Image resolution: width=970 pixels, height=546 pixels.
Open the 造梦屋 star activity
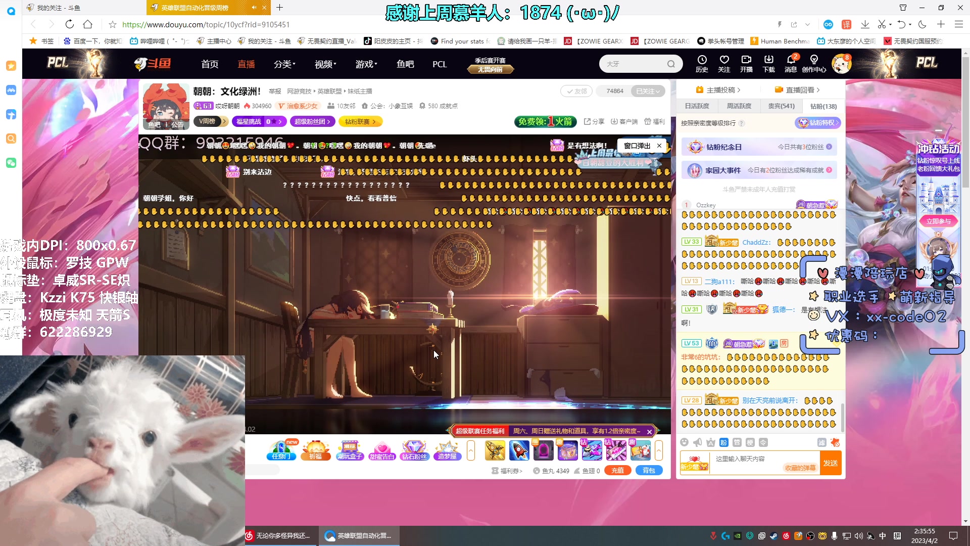[x=447, y=450]
